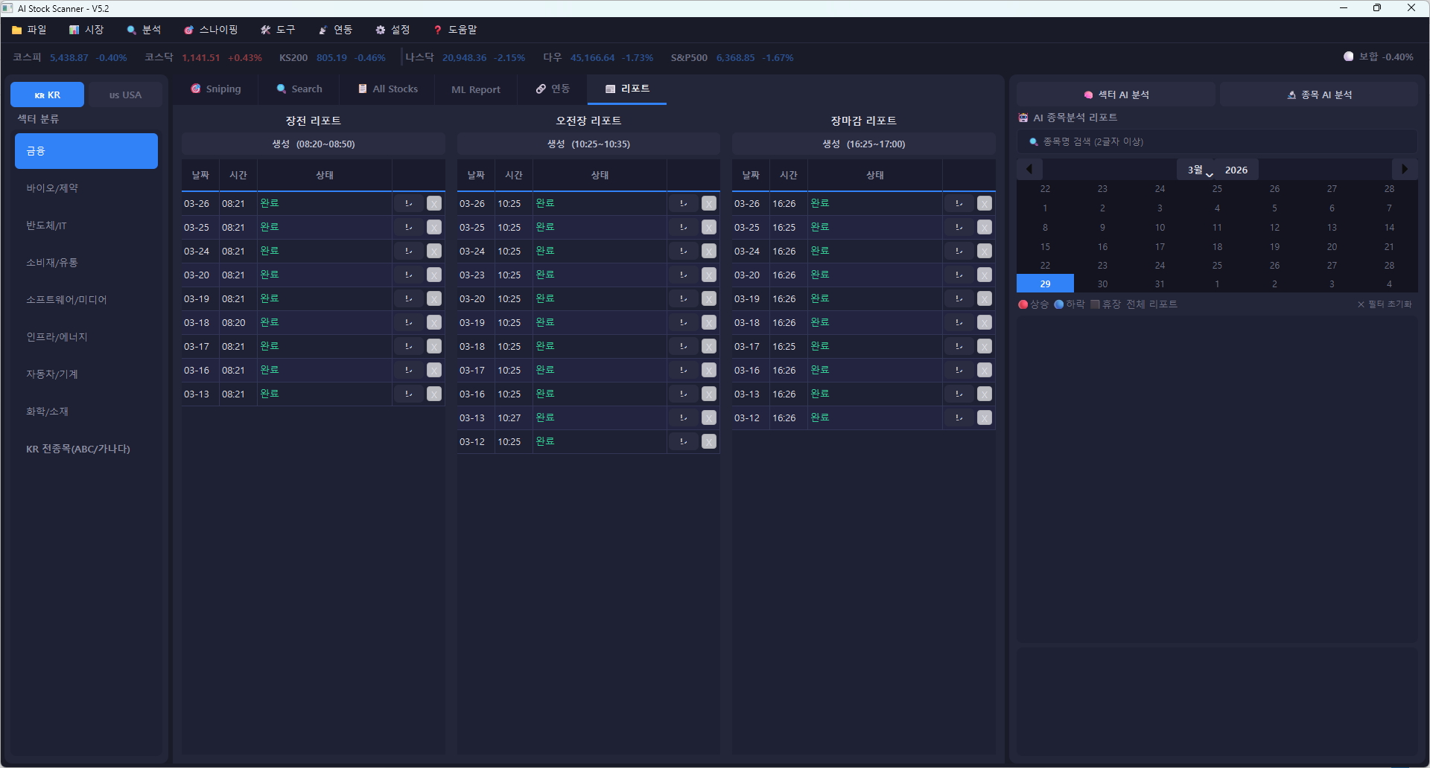The width and height of the screenshot is (1430, 768).
Task: Click the 섹터 AI 분석 brain button
Action: click(1116, 95)
